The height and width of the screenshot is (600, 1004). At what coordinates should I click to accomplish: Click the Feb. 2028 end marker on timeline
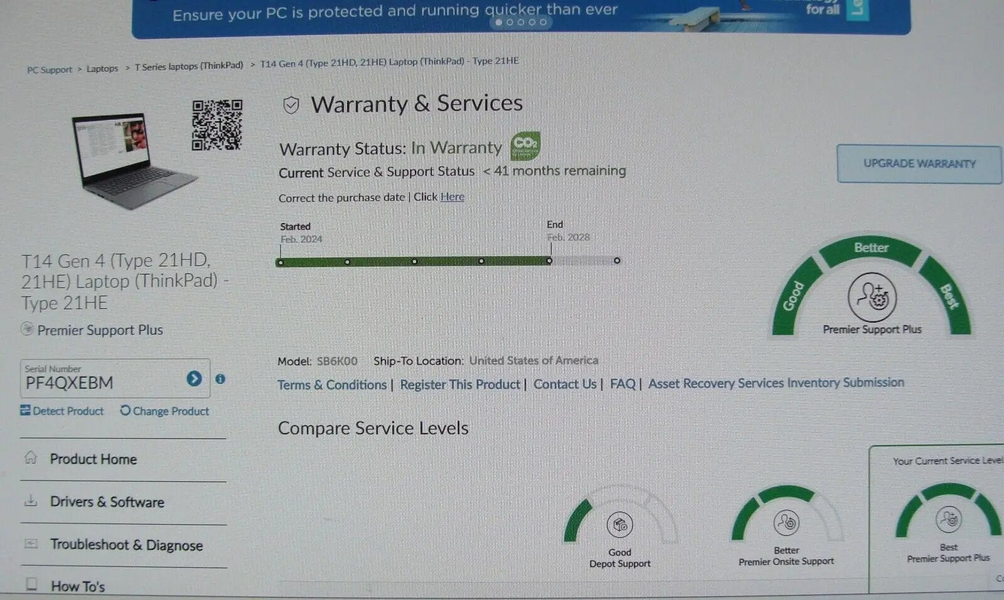(549, 260)
